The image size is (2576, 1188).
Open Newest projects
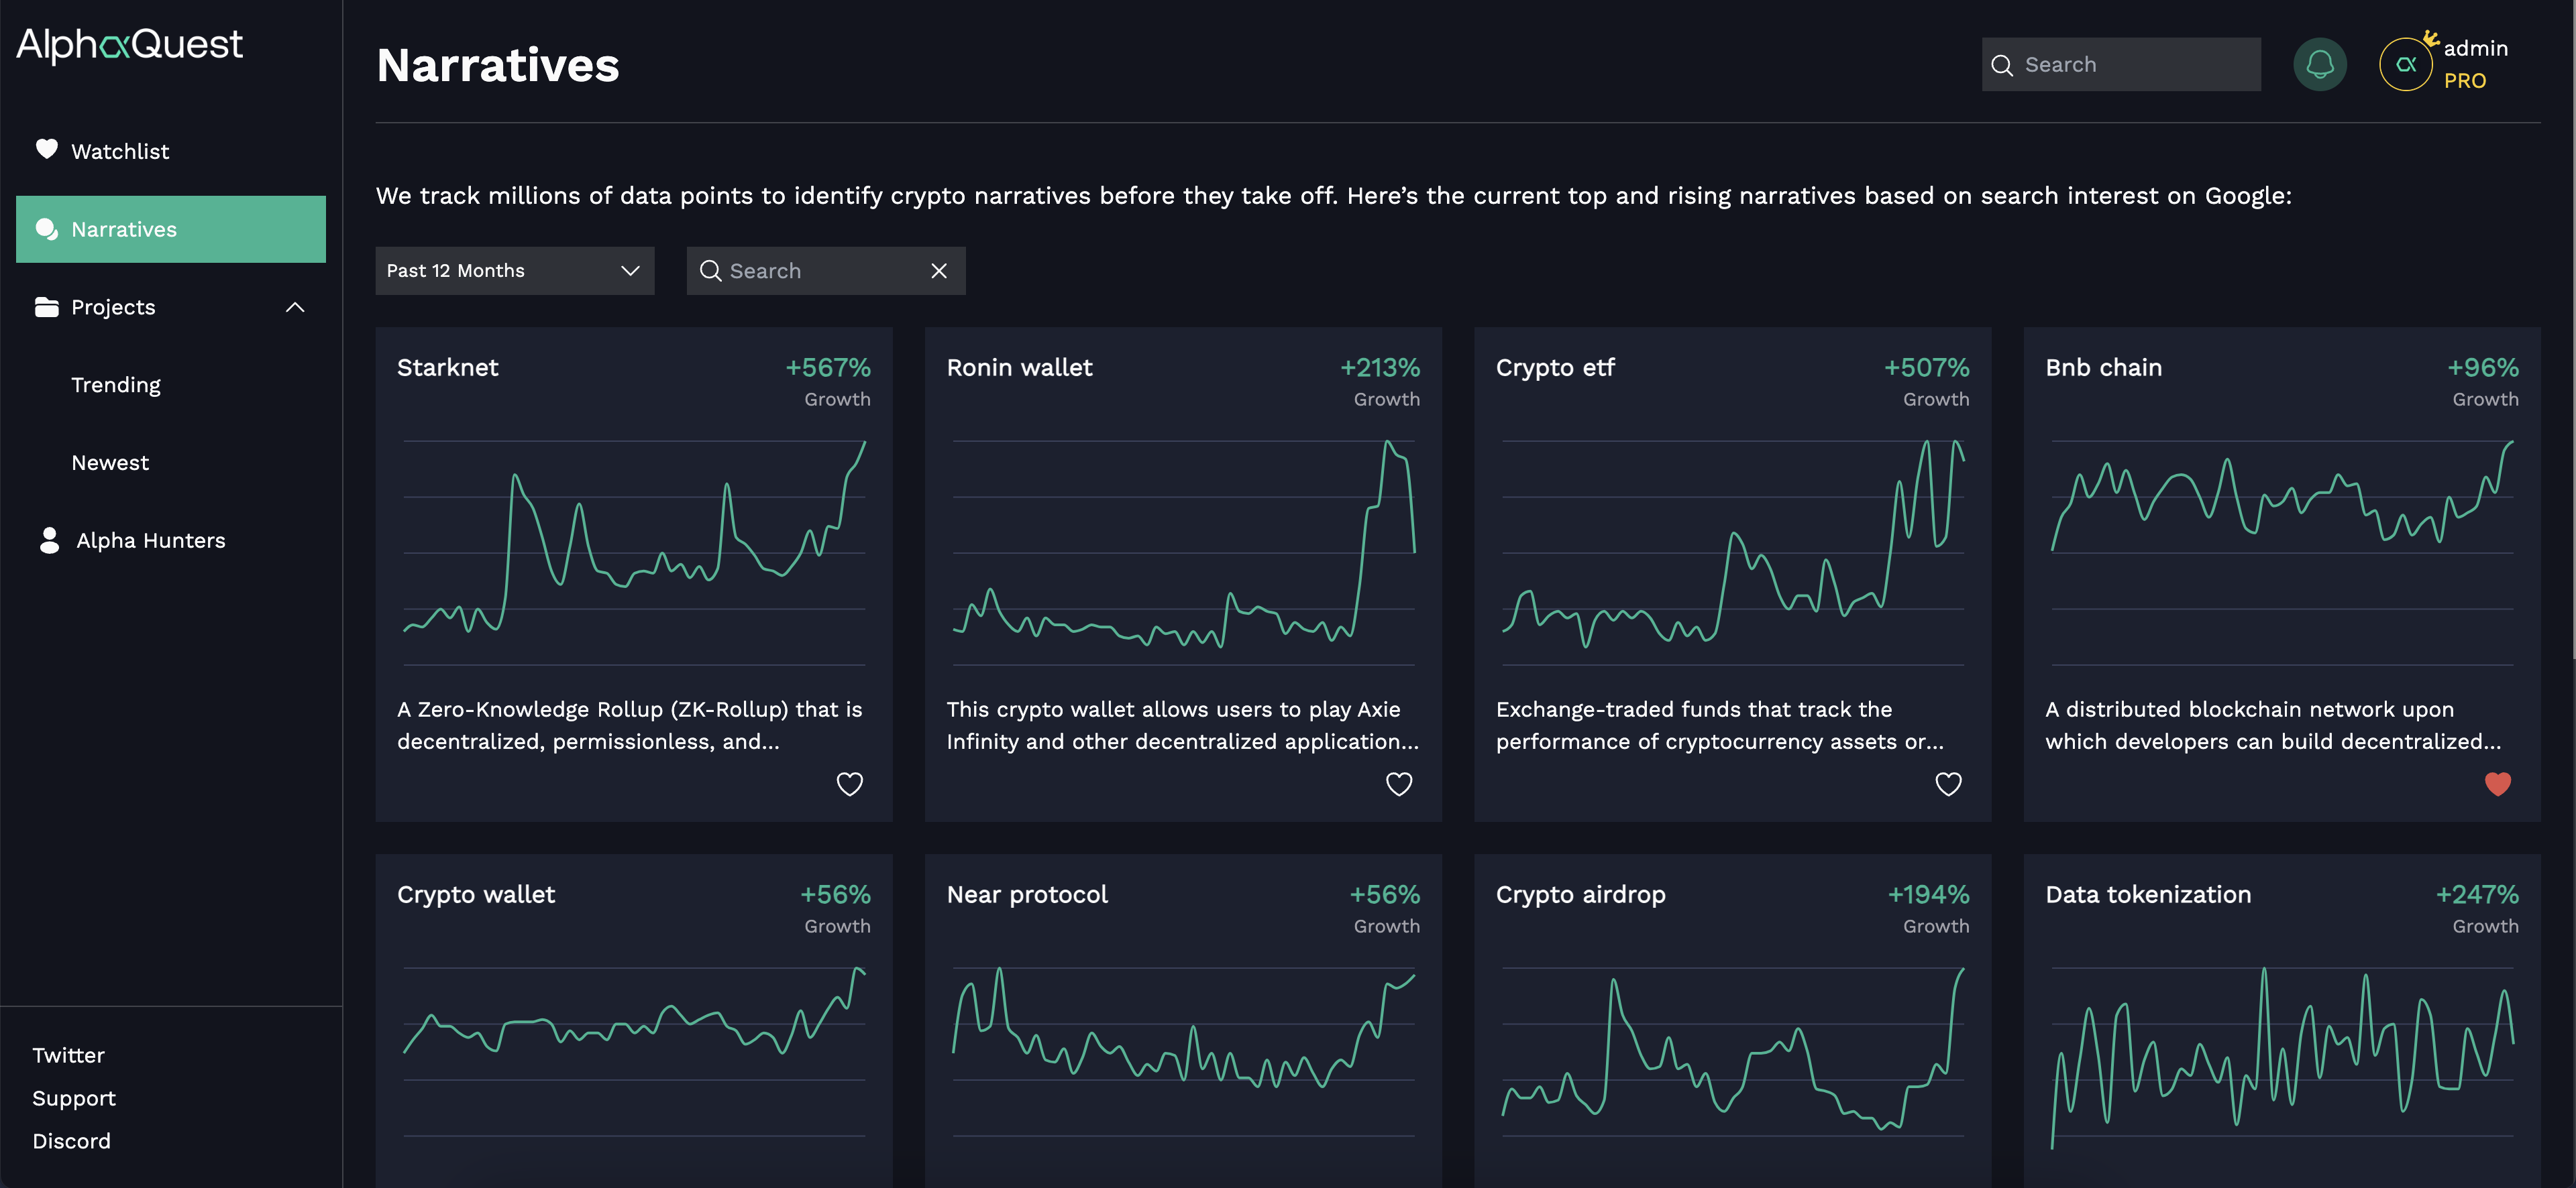pyautogui.click(x=110, y=463)
